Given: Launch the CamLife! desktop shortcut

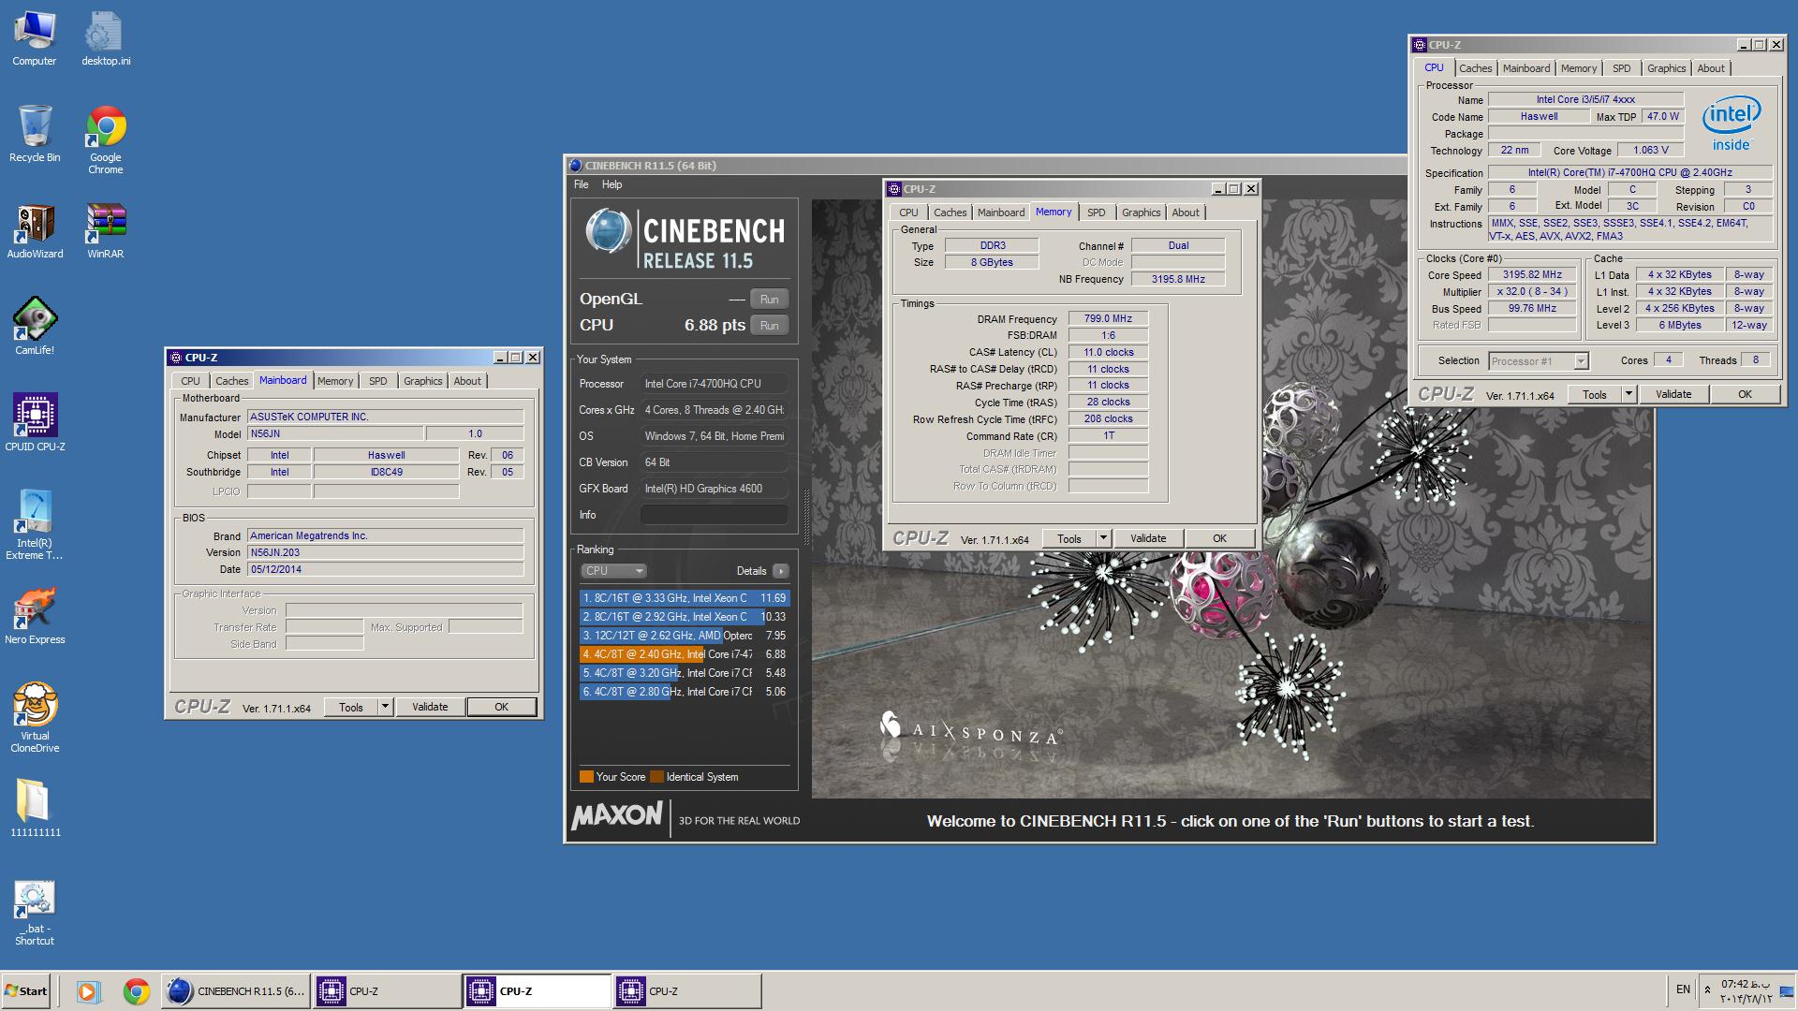Looking at the screenshot, I should (x=35, y=326).
